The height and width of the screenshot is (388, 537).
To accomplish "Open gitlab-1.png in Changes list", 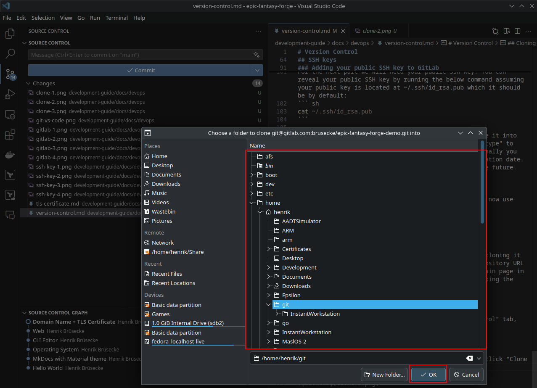I will [51, 129].
